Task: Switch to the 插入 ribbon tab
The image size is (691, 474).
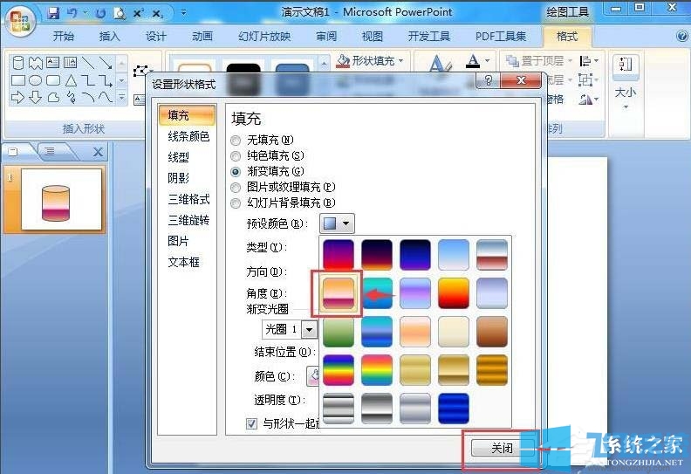Action: point(110,37)
